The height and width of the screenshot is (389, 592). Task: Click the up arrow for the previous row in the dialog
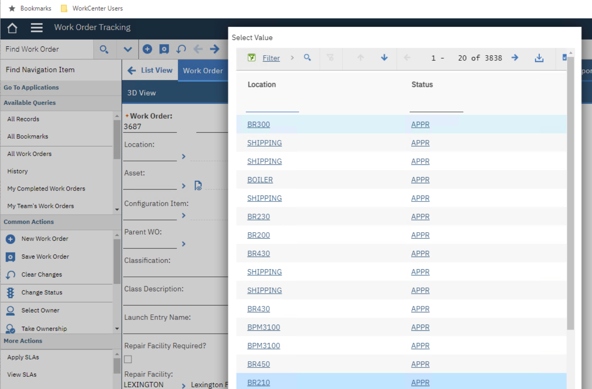click(x=361, y=58)
